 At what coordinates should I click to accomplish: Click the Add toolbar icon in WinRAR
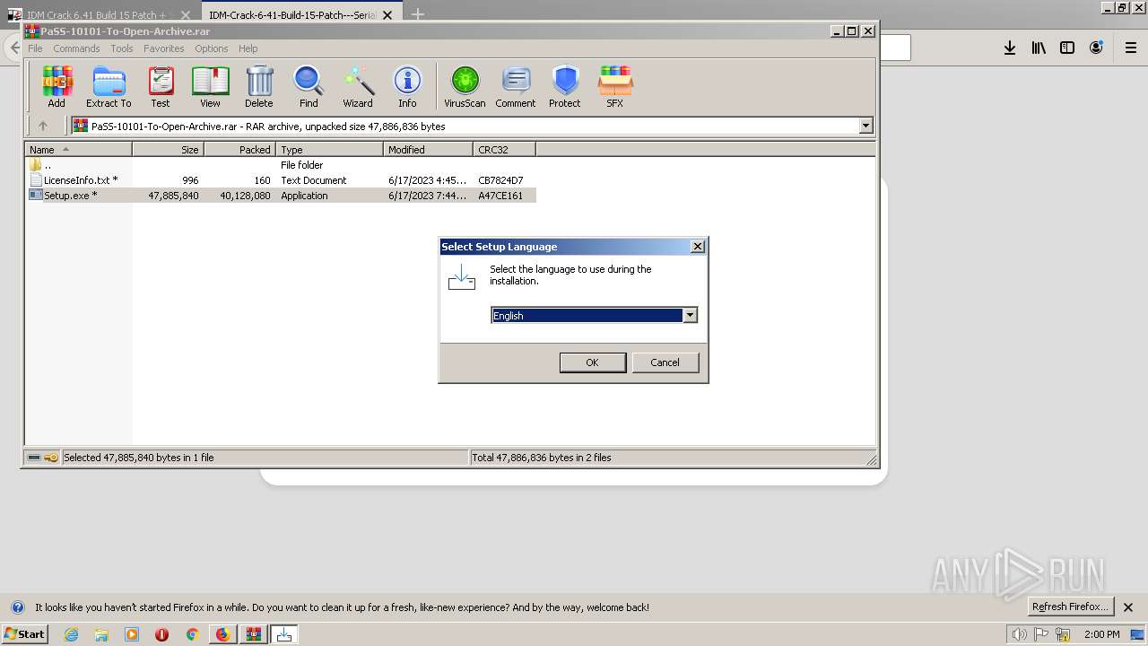click(57, 87)
